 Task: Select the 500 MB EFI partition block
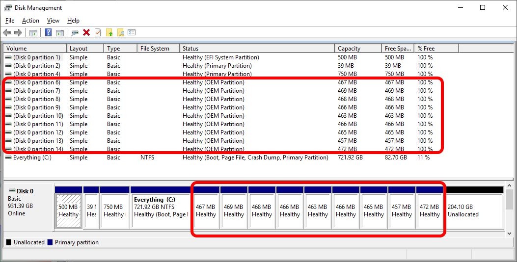[x=68, y=211]
